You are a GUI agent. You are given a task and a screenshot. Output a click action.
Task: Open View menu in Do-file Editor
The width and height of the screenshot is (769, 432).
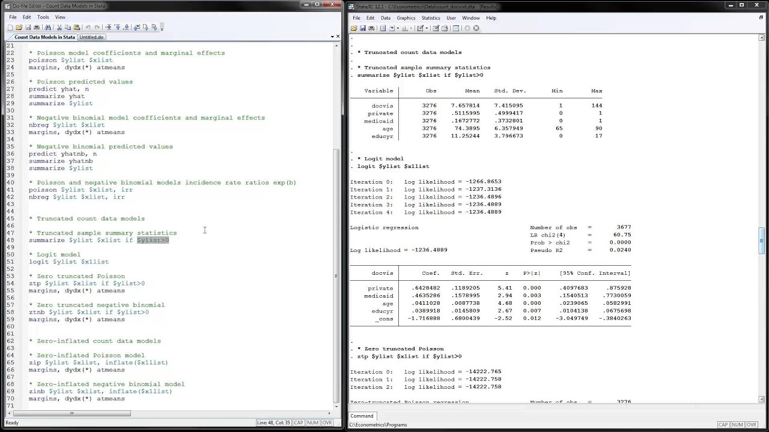tap(60, 17)
